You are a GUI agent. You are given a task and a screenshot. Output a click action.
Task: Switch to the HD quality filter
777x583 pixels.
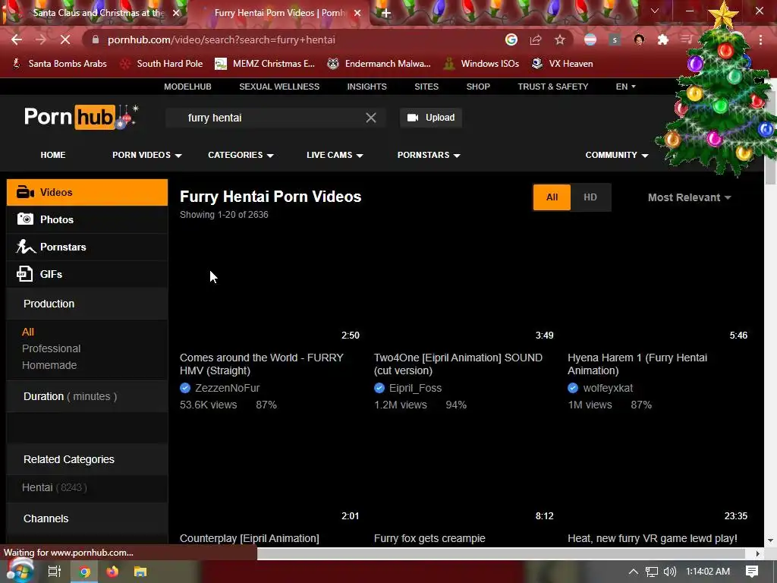(x=590, y=197)
